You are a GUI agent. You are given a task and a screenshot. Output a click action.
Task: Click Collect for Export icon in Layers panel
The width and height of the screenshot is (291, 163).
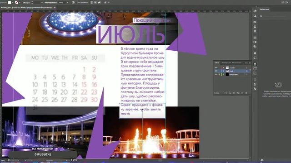pos(226,93)
